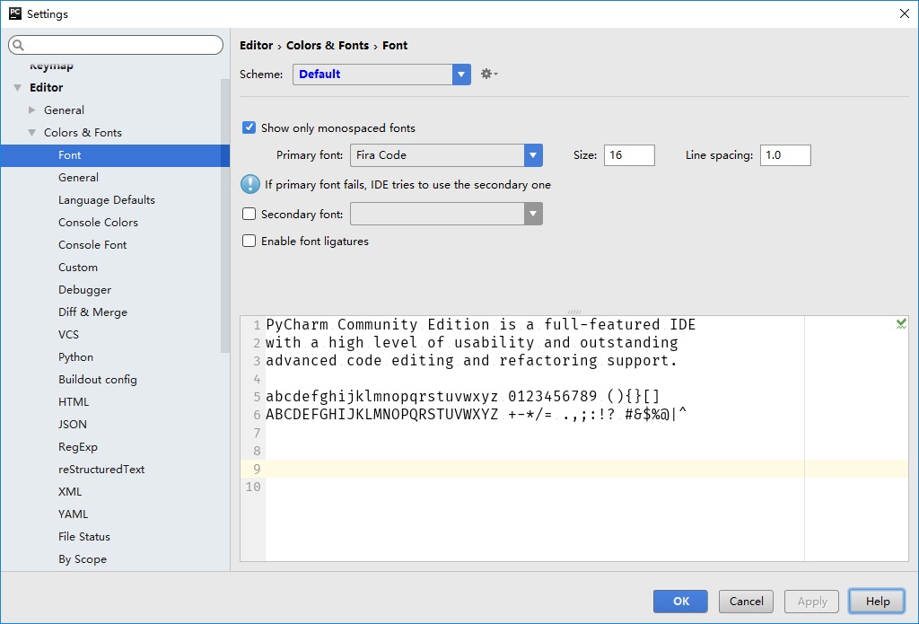919x624 pixels.
Task: Toggle Show only monospaced fonts checkbox
Action: click(249, 127)
